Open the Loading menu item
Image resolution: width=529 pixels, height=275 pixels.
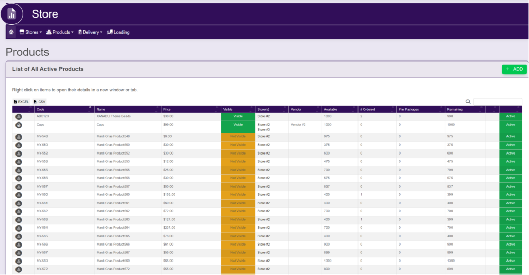(x=118, y=32)
